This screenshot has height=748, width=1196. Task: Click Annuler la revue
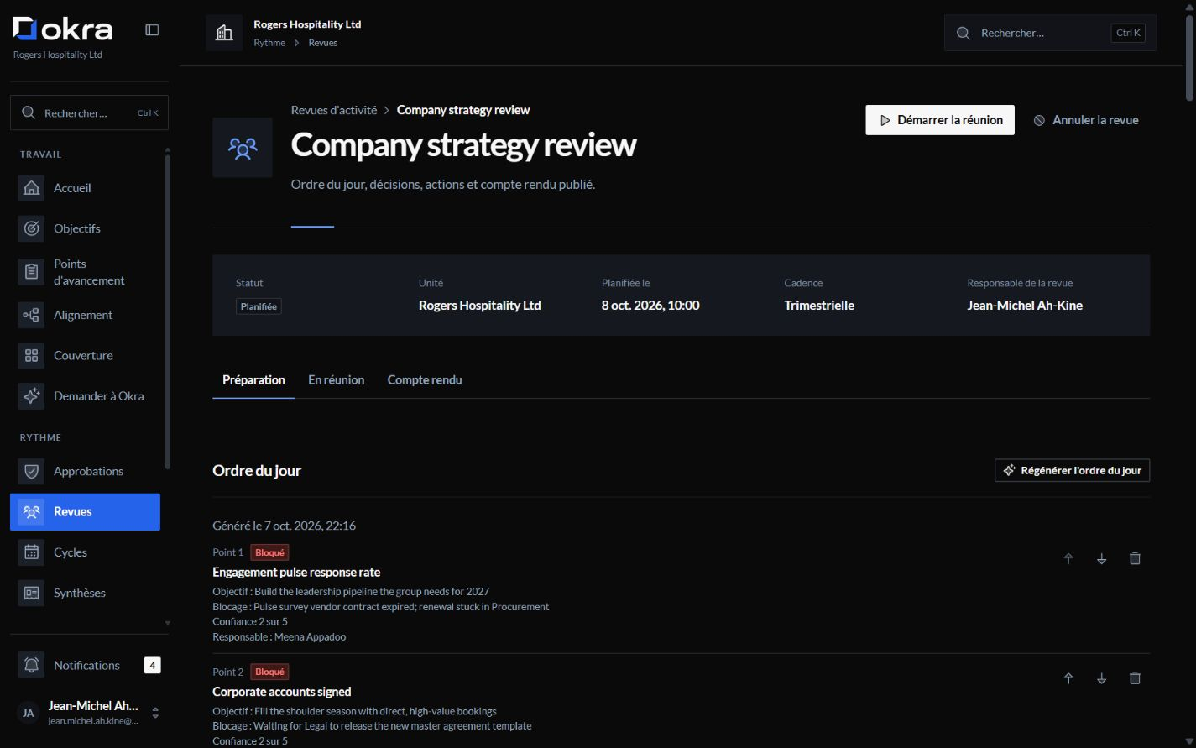1086,120
